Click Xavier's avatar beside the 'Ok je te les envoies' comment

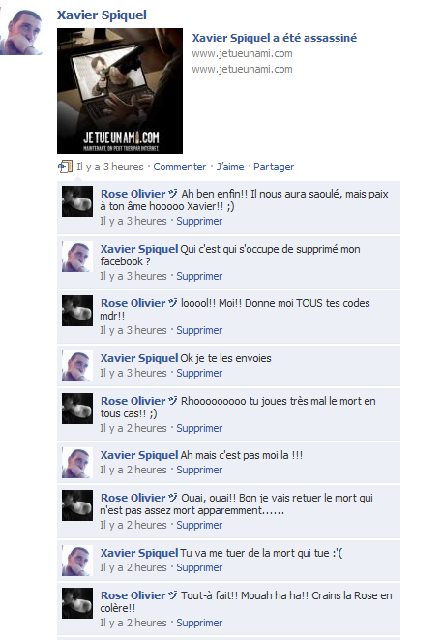[x=77, y=366]
